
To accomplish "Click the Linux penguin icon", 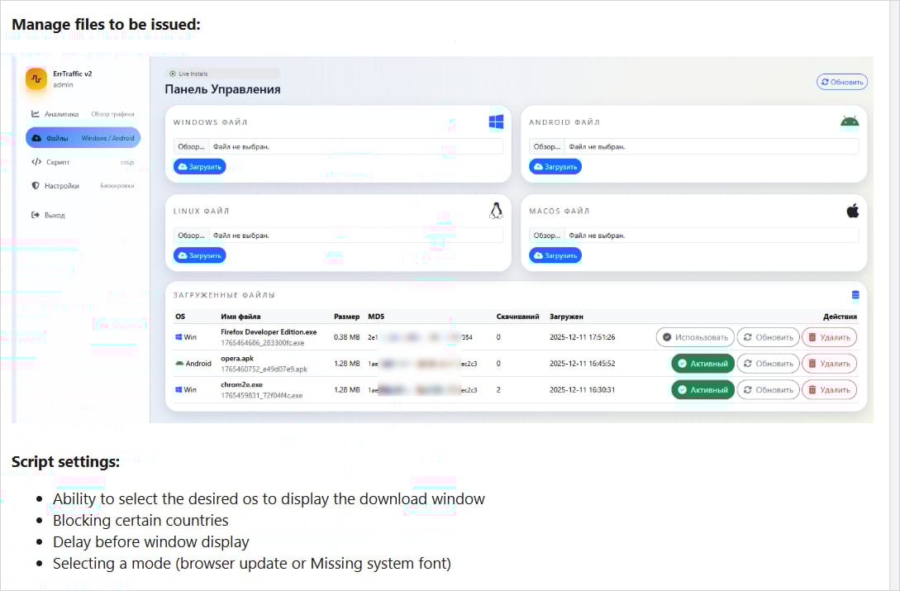I will pyautogui.click(x=495, y=211).
